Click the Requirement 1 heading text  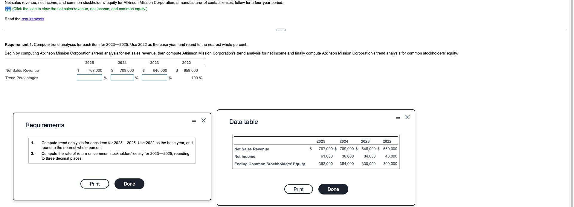point(19,45)
